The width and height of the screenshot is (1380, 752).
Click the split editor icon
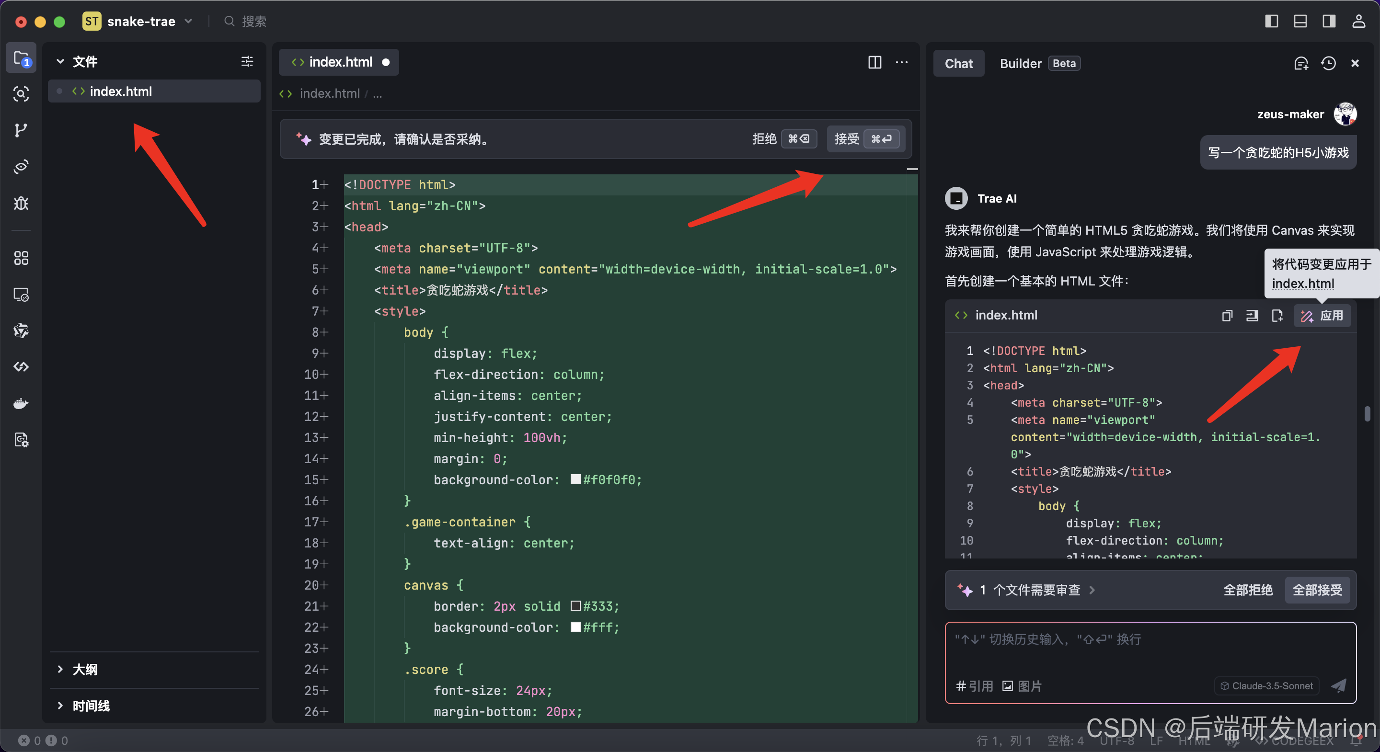coord(874,63)
